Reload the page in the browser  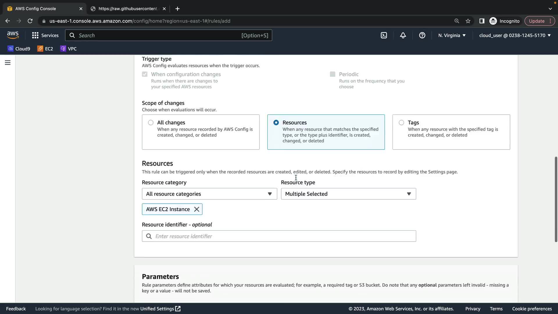(x=30, y=21)
